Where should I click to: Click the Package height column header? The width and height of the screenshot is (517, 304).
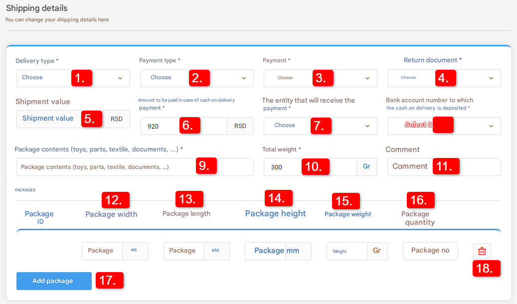275,214
